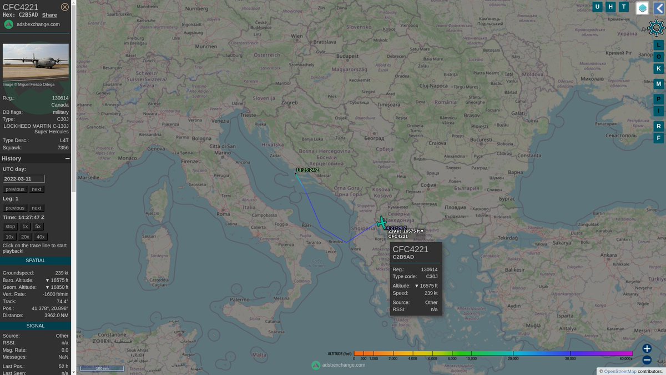Image resolution: width=666 pixels, height=375 pixels.
Task: Set playback speed to 1x
Action: [x=25, y=227]
